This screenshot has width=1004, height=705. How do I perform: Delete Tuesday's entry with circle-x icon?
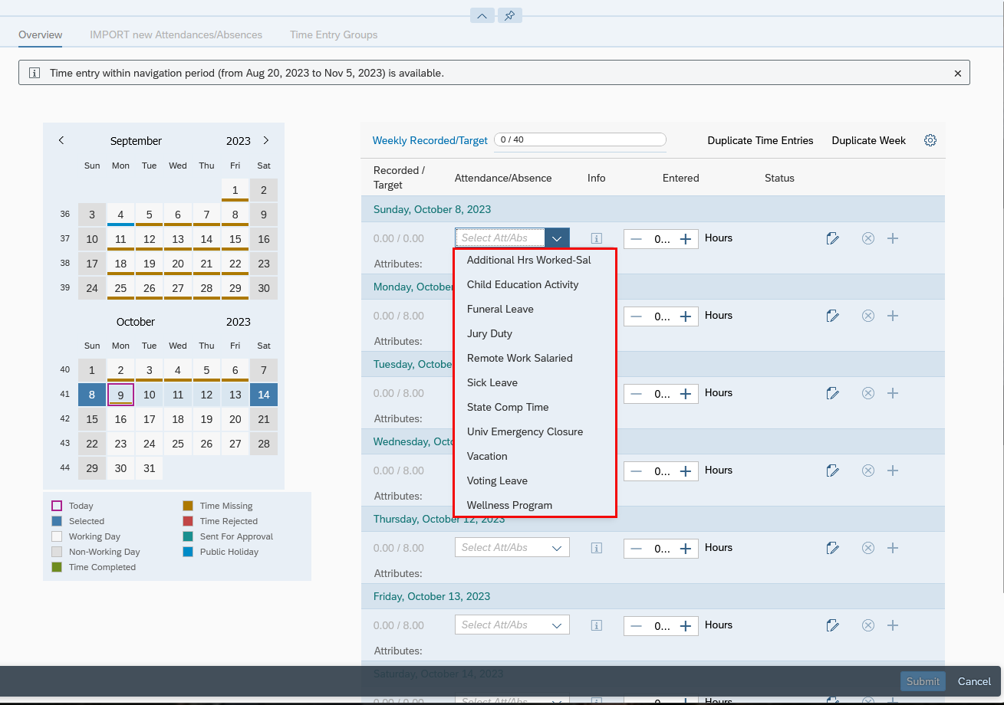pyautogui.click(x=867, y=393)
